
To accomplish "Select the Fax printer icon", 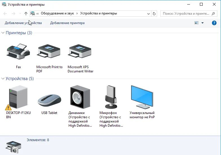I will (x=18, y=51).
